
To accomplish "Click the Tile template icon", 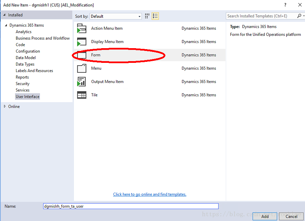I will [81, 95].
